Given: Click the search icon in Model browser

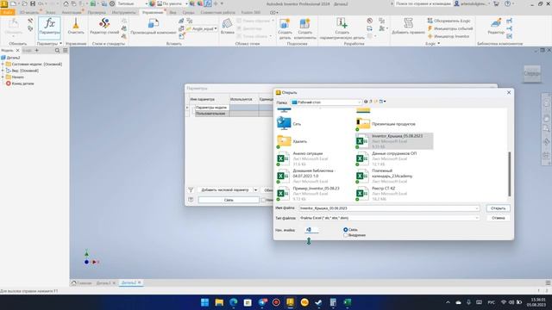Looking at the screenshot, I should pyautogui.click(x=58, y=51).
